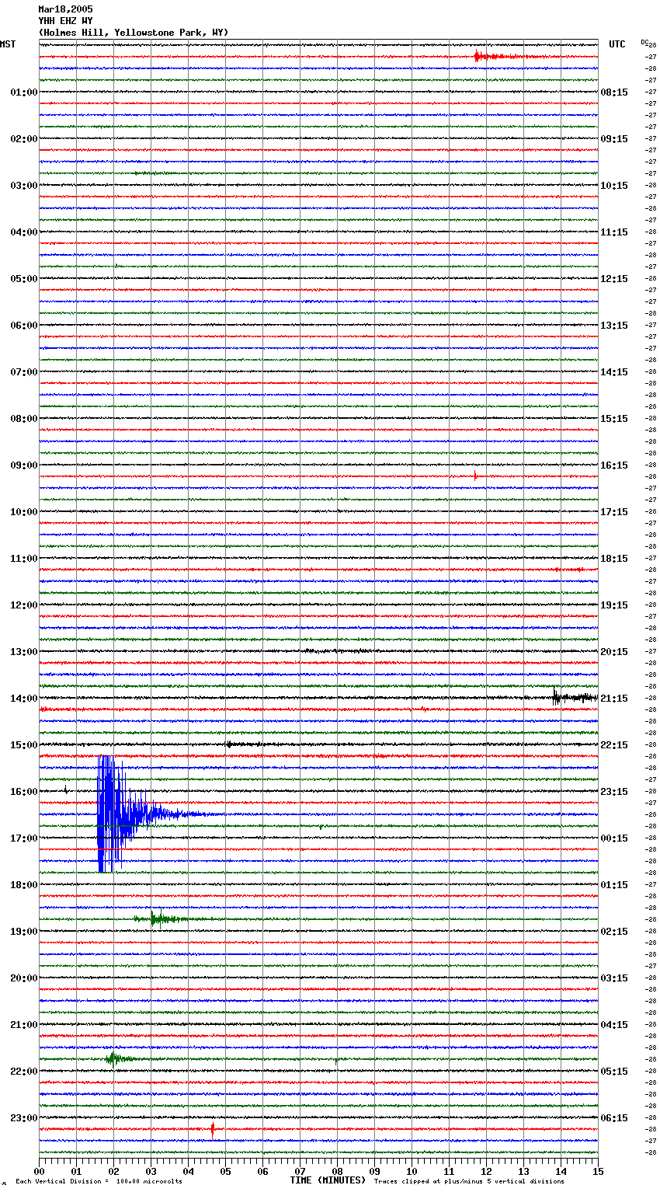Click the 12:15 UTC time label
Screen dimensions: 660x1192
pos(614,279)
